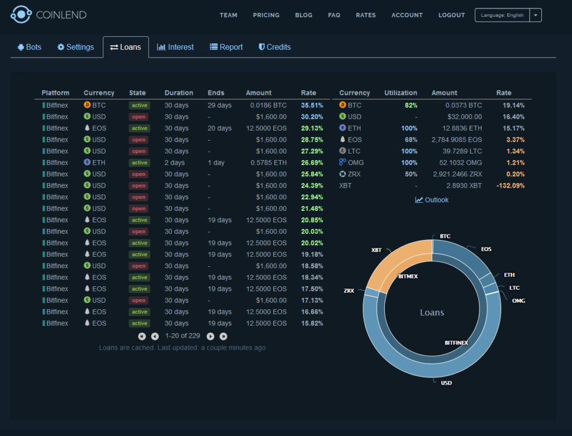Click the ETH coin icon in loans table
The width and height of the screenshot is (572, 436).
[87, 162]
